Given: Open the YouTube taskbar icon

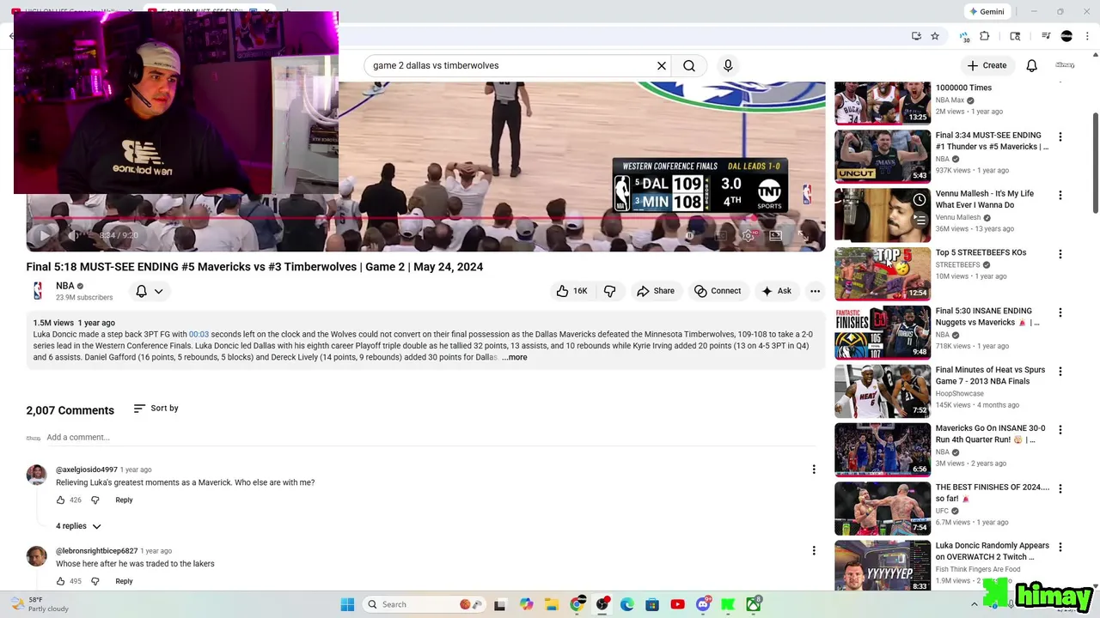Looking at the screenshot, I should pos(677,604).
